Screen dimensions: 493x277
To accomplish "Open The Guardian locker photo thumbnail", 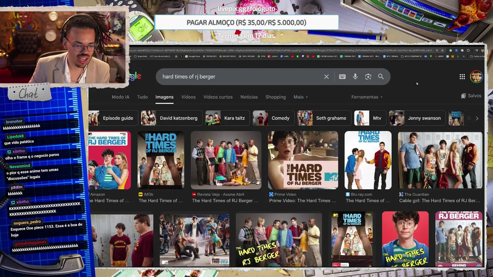I will point(440,160).
